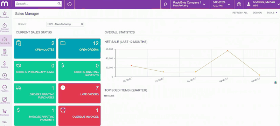The width and height of the screenshot is (280, 126).
Task: Open Orders Pending Approval tile
Action: coord(35,71)
